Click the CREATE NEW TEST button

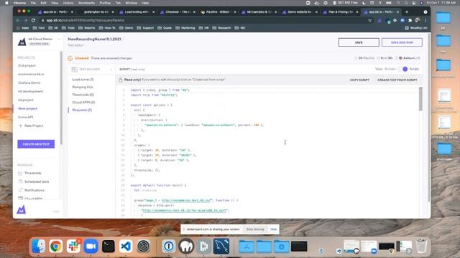click(36, 144)
